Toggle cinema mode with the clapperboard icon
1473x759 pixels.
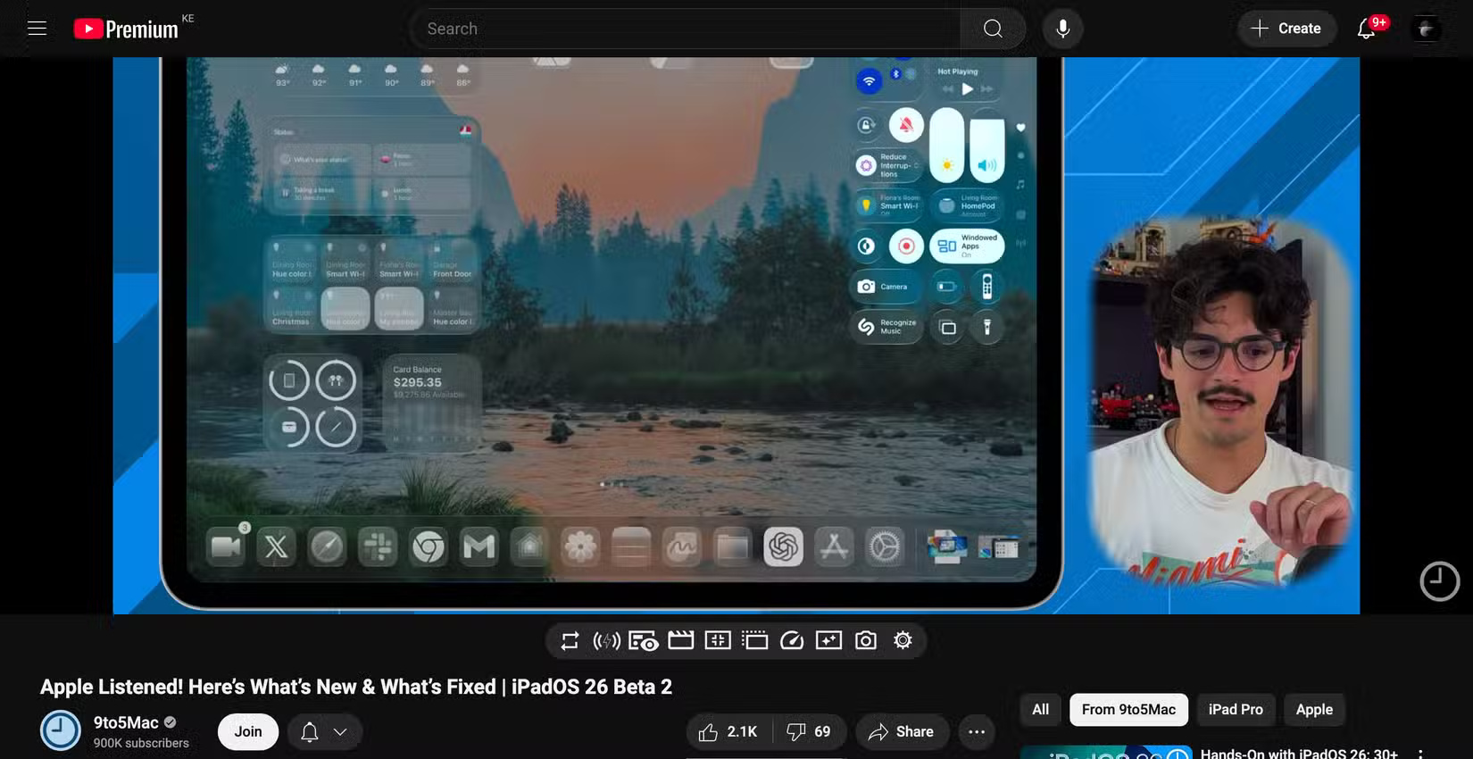681,640
